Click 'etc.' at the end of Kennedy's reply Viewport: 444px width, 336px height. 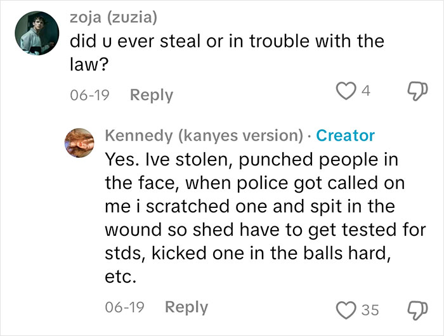pyautogui.click(x=121, y=277)
